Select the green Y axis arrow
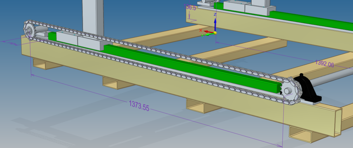The image size is (353, 148). click(x=204, y=35)
